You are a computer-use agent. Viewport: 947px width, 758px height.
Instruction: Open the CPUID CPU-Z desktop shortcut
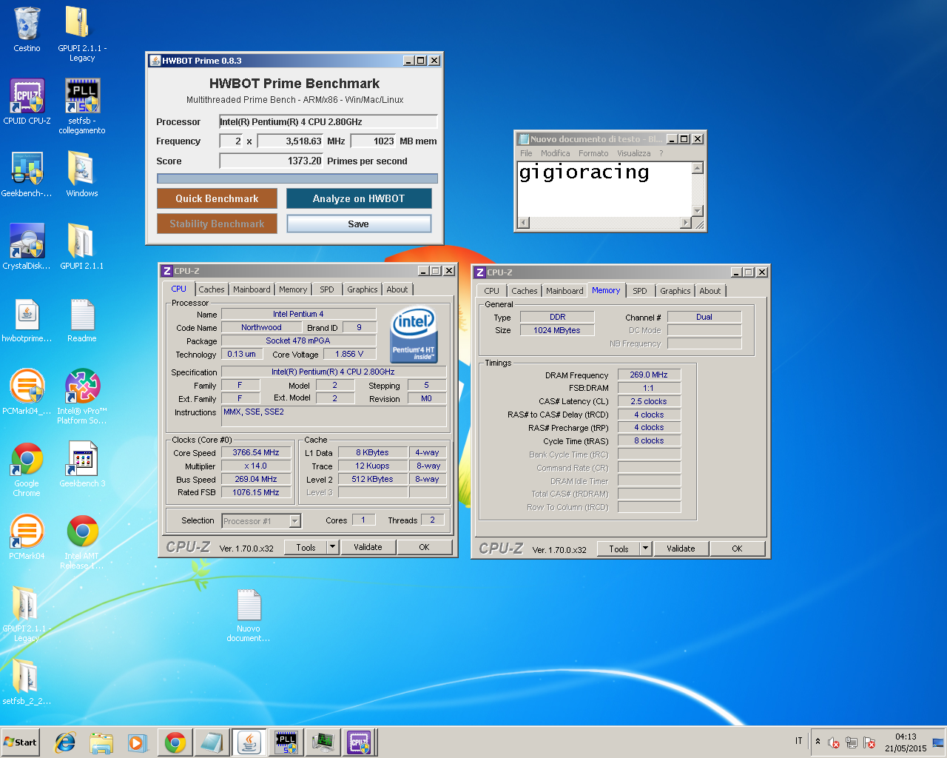click(x=27, y=101)
